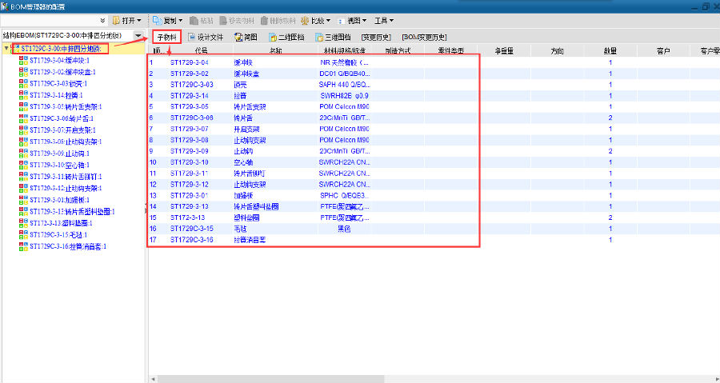Click the part icon beside ST172-3-13
Screen dimensions: 720x383
coord(23,222)
